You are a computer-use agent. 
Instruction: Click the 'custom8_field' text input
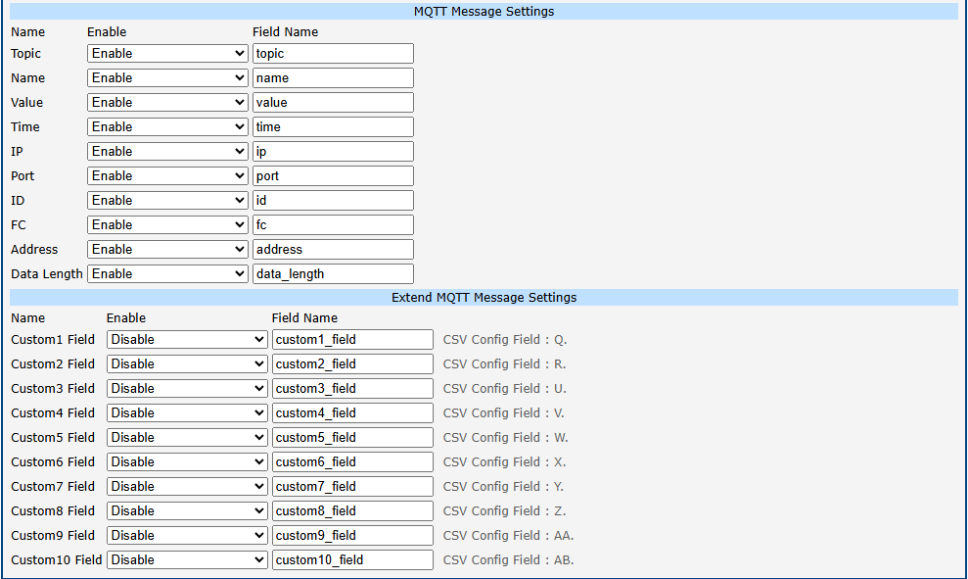(x=352, y=511)
